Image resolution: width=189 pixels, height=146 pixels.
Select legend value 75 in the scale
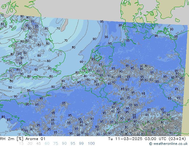(55, 144)
